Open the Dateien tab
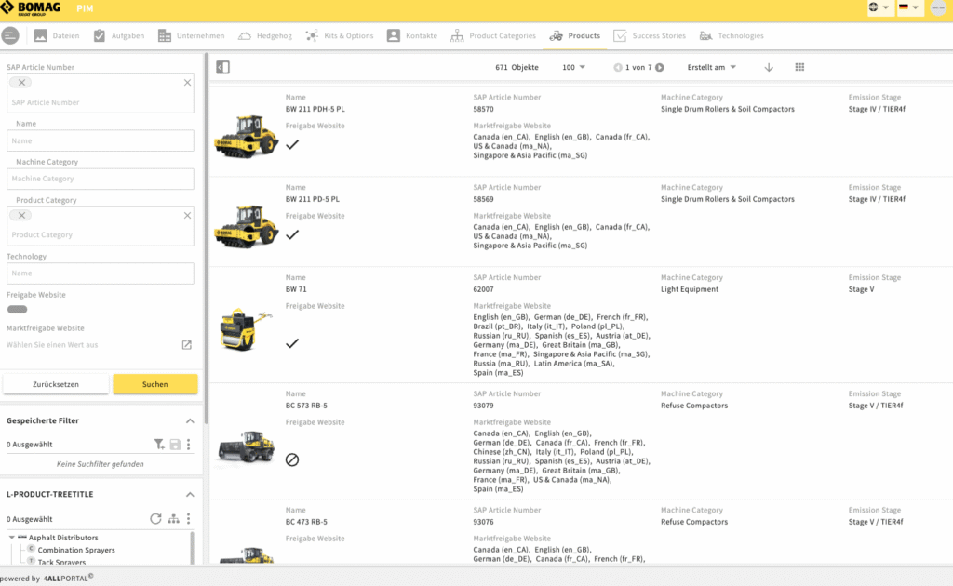Screen dimensions: 953x586 tap(57, 36)
